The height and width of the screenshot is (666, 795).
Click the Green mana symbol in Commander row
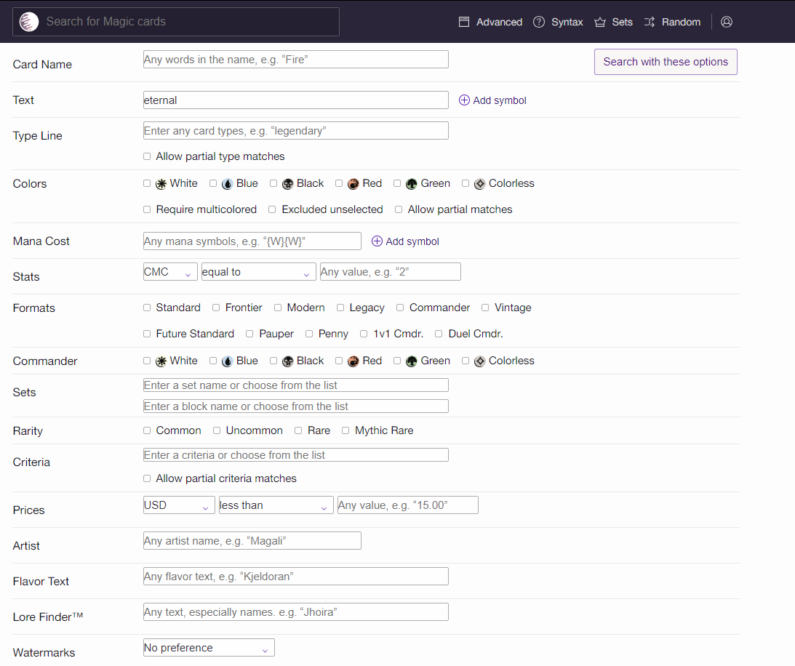click(411, 361)
